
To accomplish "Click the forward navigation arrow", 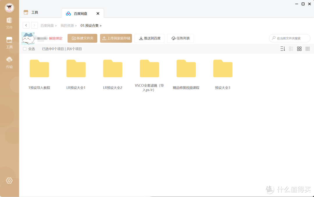I will (x=34, y=25).
